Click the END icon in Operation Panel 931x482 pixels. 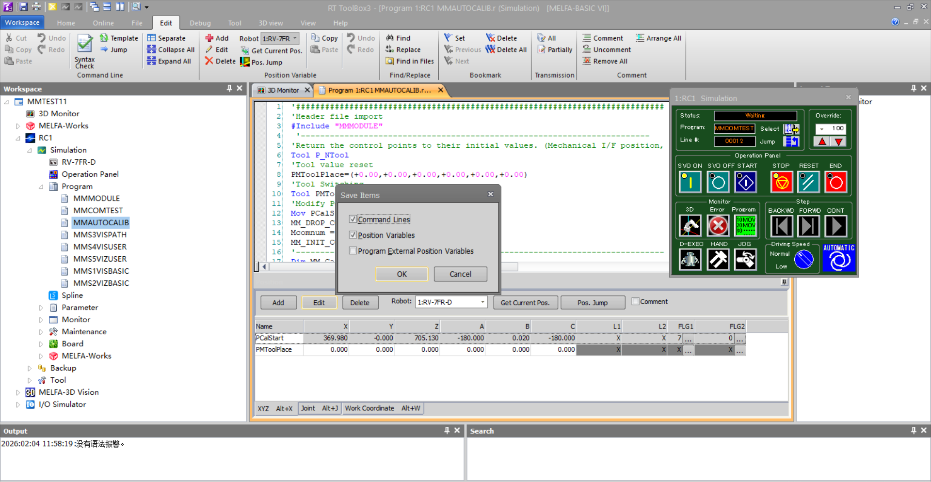pos(835,183)
